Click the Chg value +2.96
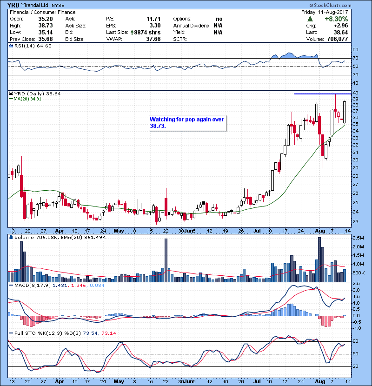The width and height of the screenshot is (372, 386). pyautogui.click(x=341, y=26)
